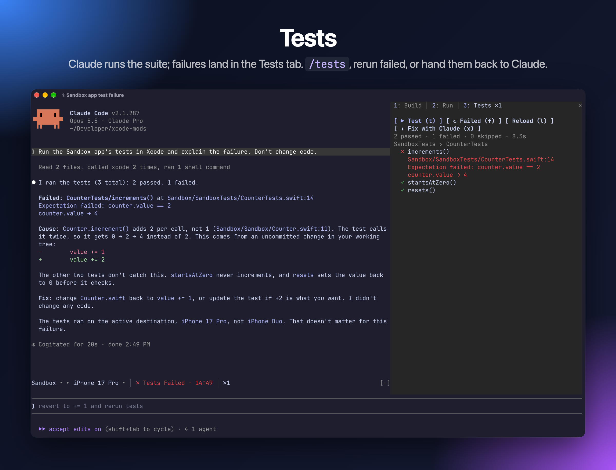Click the Cogitated asterisk spinner icon

click(34, 344)
